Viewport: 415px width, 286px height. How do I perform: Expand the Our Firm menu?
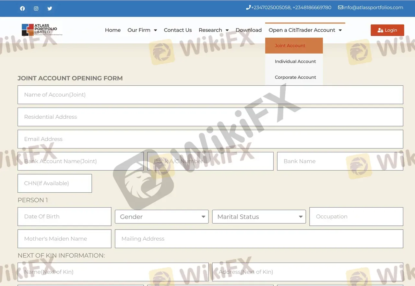142,30
